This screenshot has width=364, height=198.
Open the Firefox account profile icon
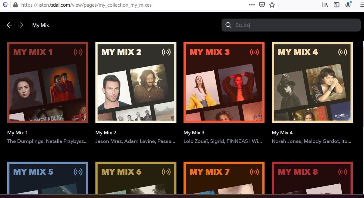[348, 5]
